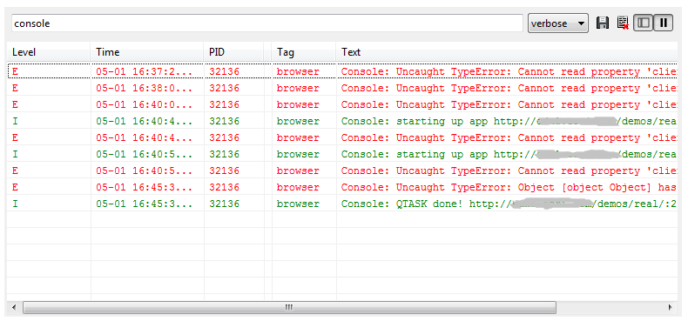
Task: Click the 'Cannot read property' error text at 16:40:0...
Action: 509,104
